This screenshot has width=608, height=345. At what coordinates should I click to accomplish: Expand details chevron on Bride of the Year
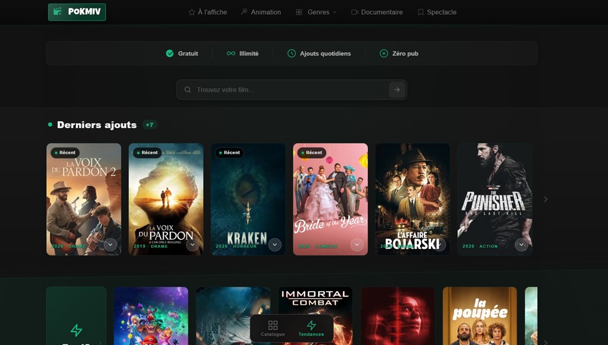click(357, 245)
